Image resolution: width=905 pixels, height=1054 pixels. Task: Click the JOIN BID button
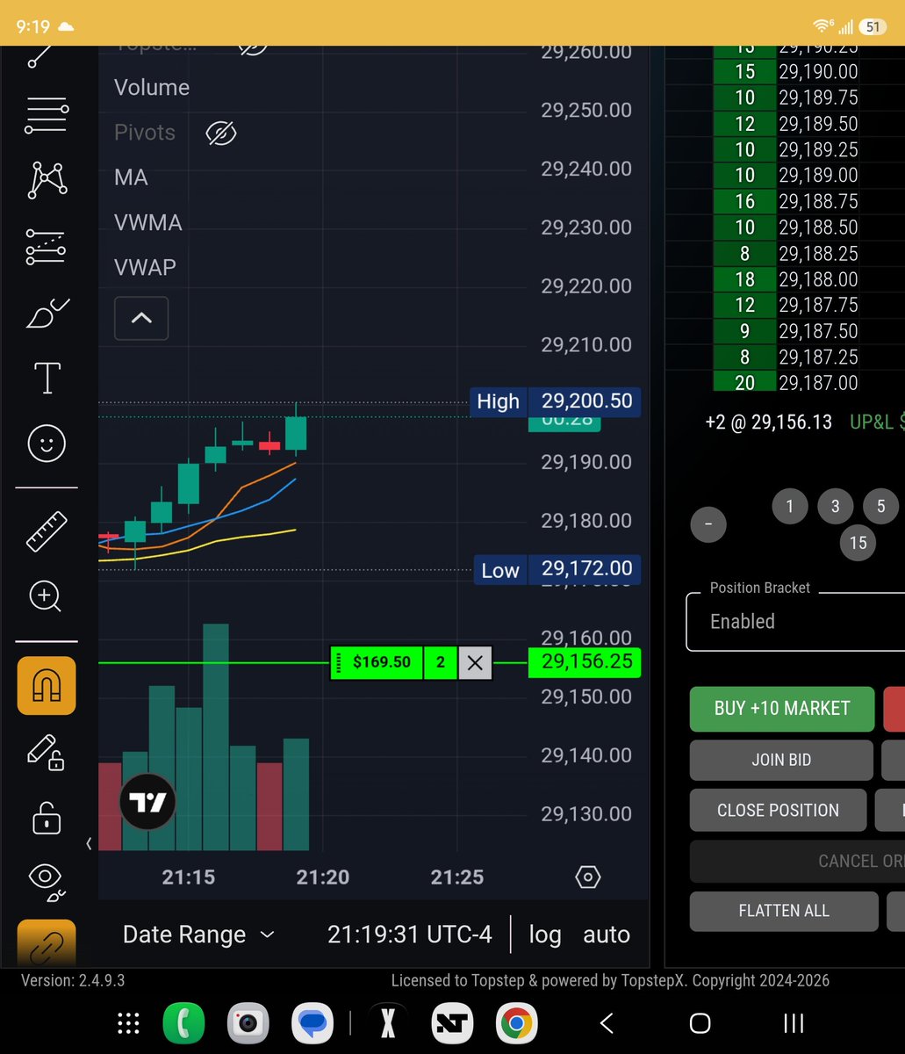[781, 761]
